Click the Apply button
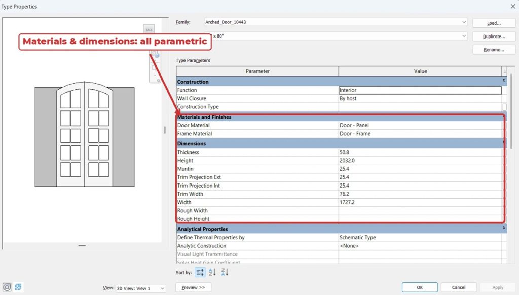The image size is (519, 295). point(498,287)
